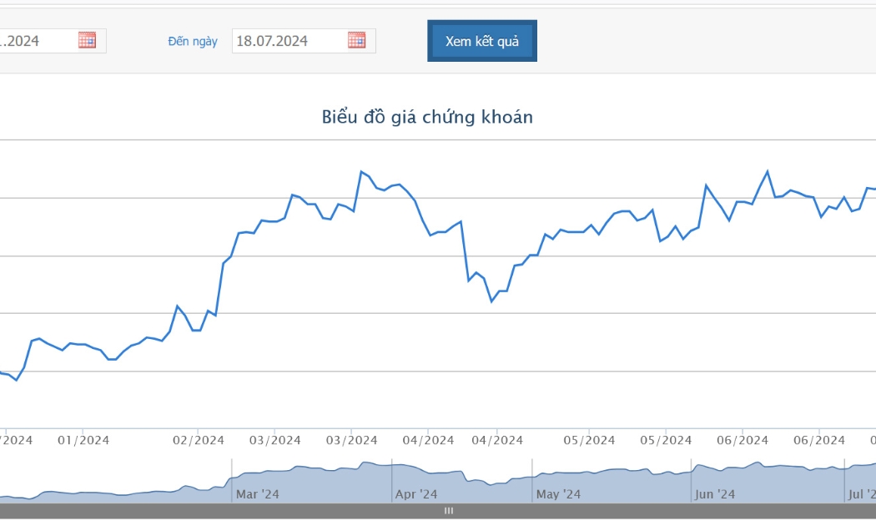This screenshot has width=876, height=526.
Task: Click the 01/2024 x-axis label
Action: pos(83,441)
